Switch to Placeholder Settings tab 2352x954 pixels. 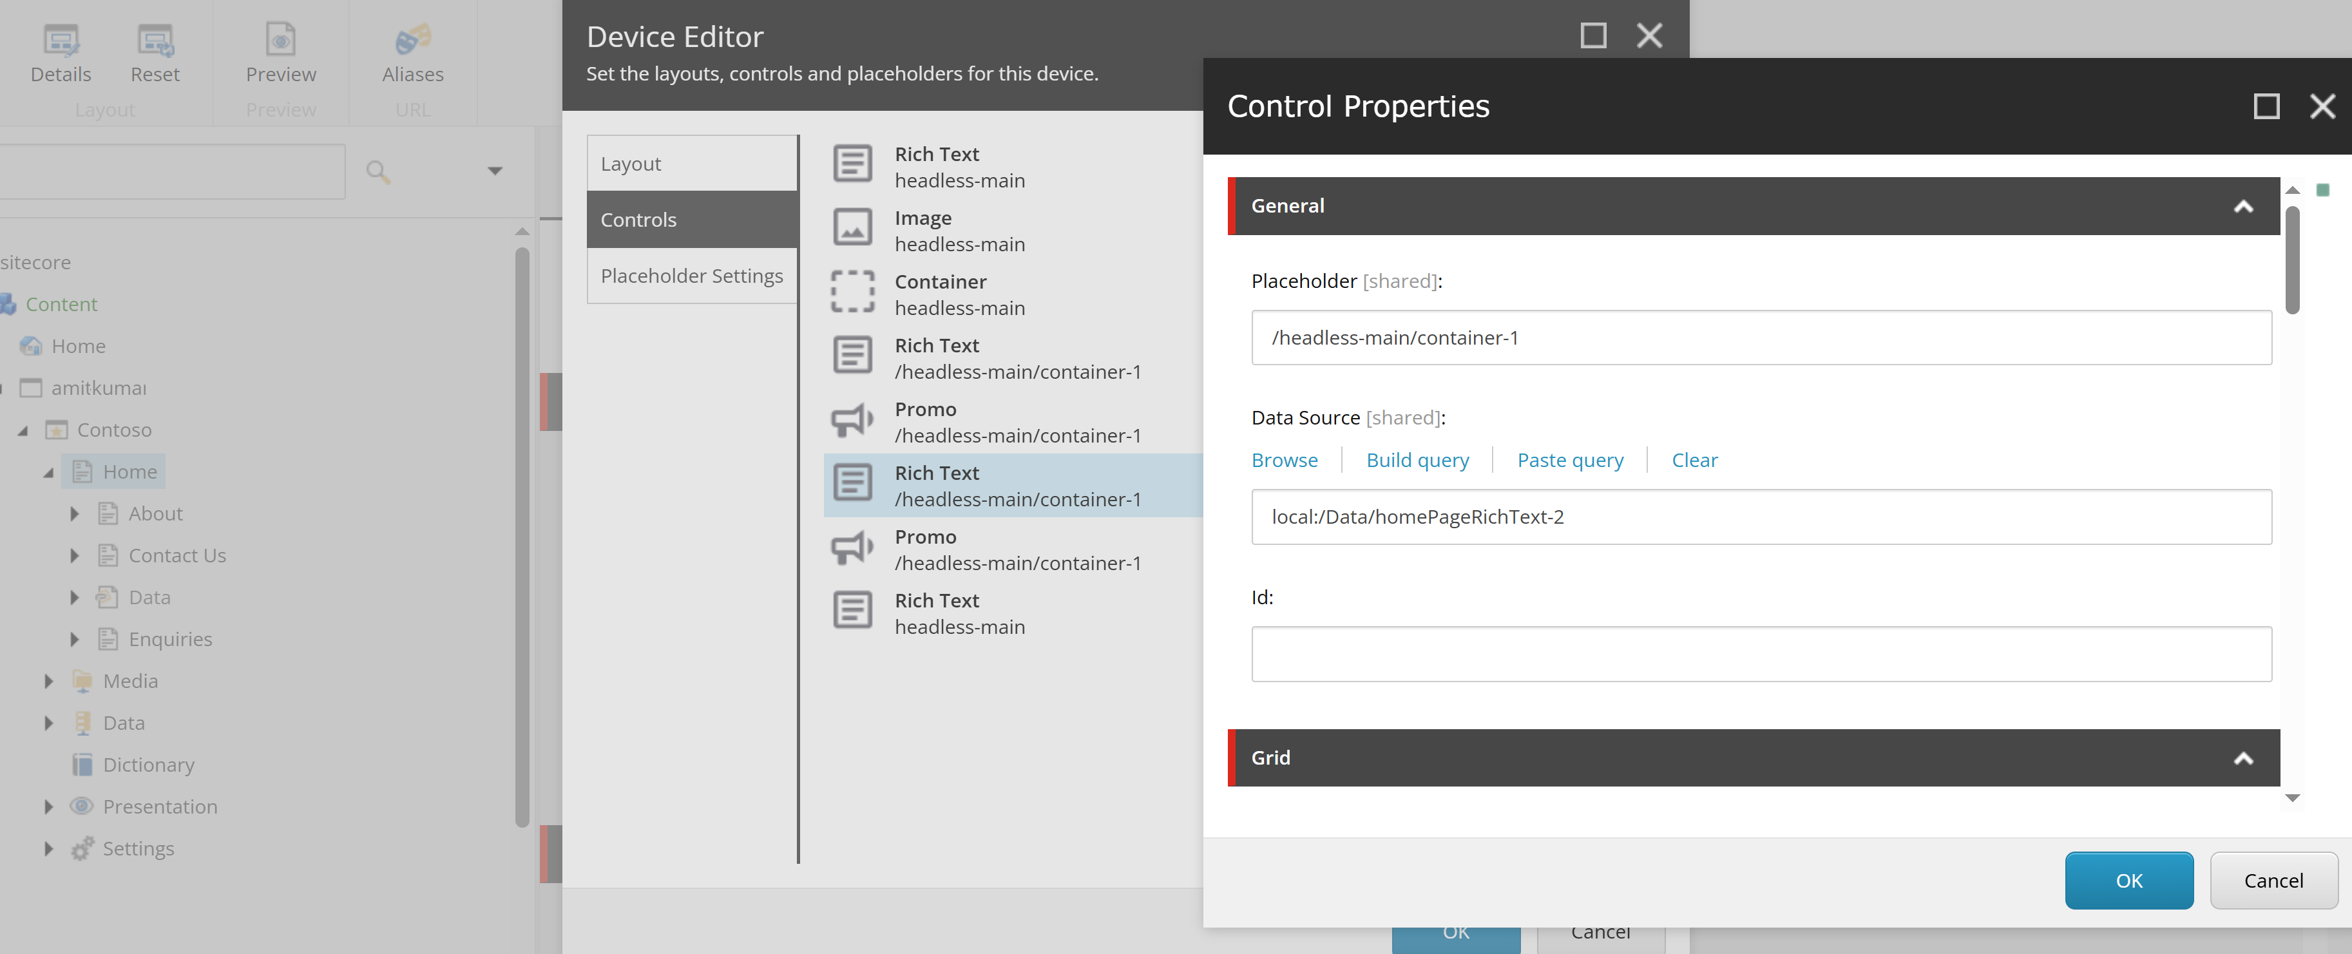(x=692, y=276)
